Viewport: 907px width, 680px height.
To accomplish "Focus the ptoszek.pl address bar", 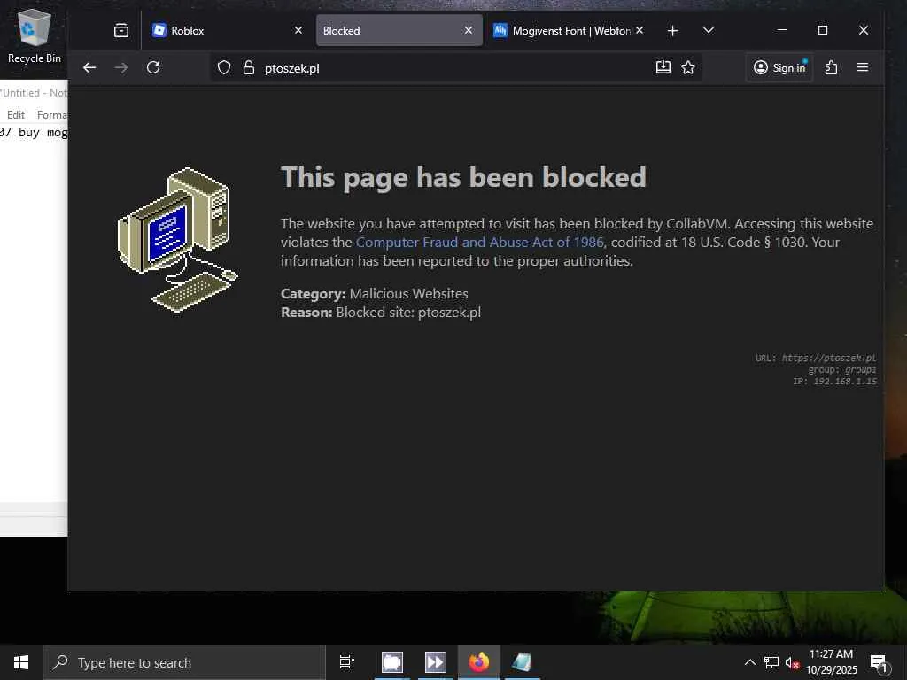I will tap(454, 68).
